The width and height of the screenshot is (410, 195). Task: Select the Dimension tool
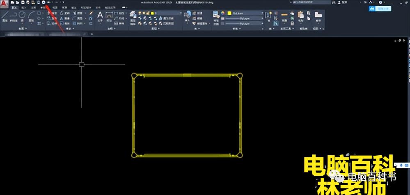point(109,17)
